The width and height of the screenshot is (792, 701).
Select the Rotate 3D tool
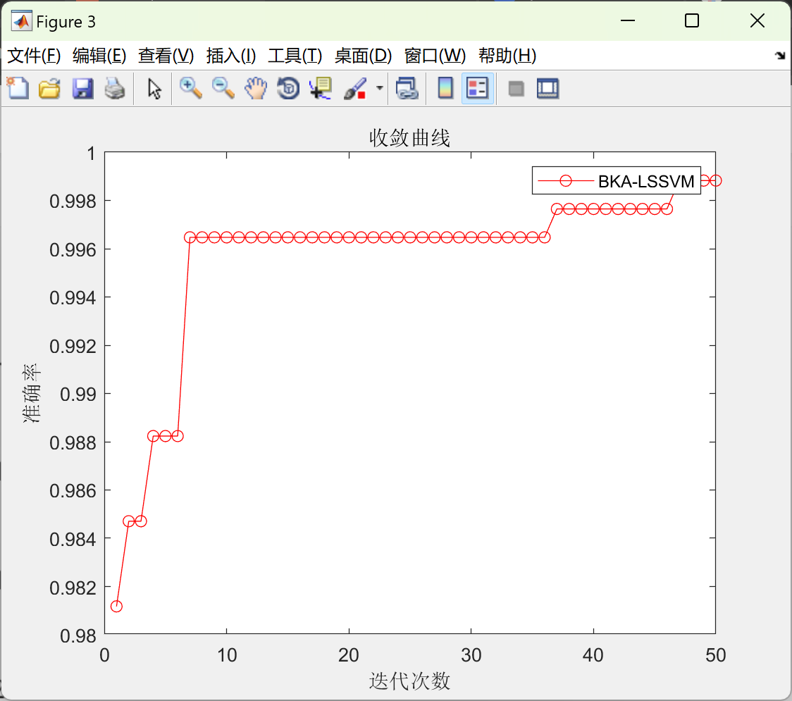tap(288, 88)
